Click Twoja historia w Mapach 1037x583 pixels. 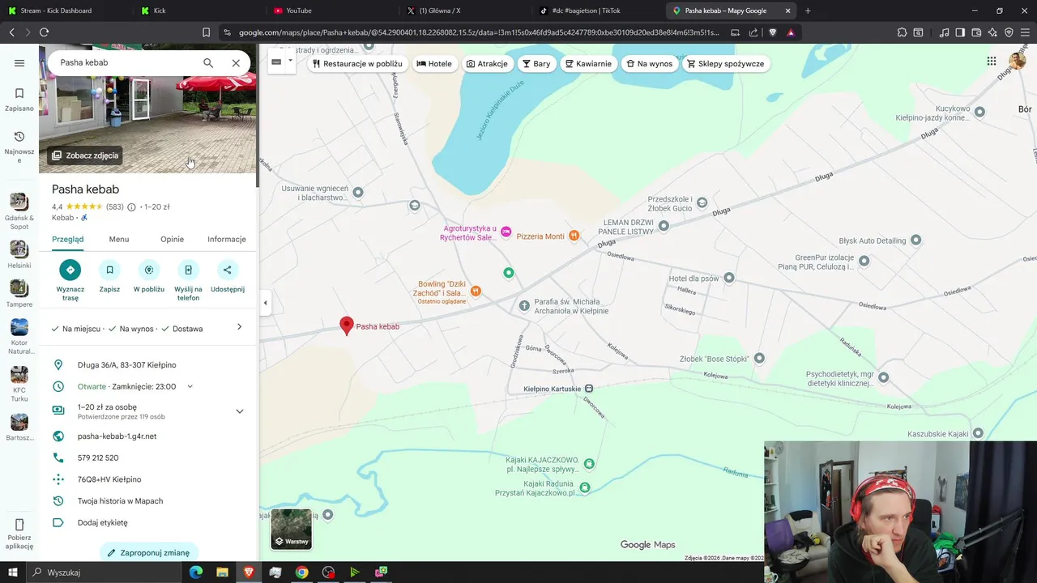[x=120, y=501]
